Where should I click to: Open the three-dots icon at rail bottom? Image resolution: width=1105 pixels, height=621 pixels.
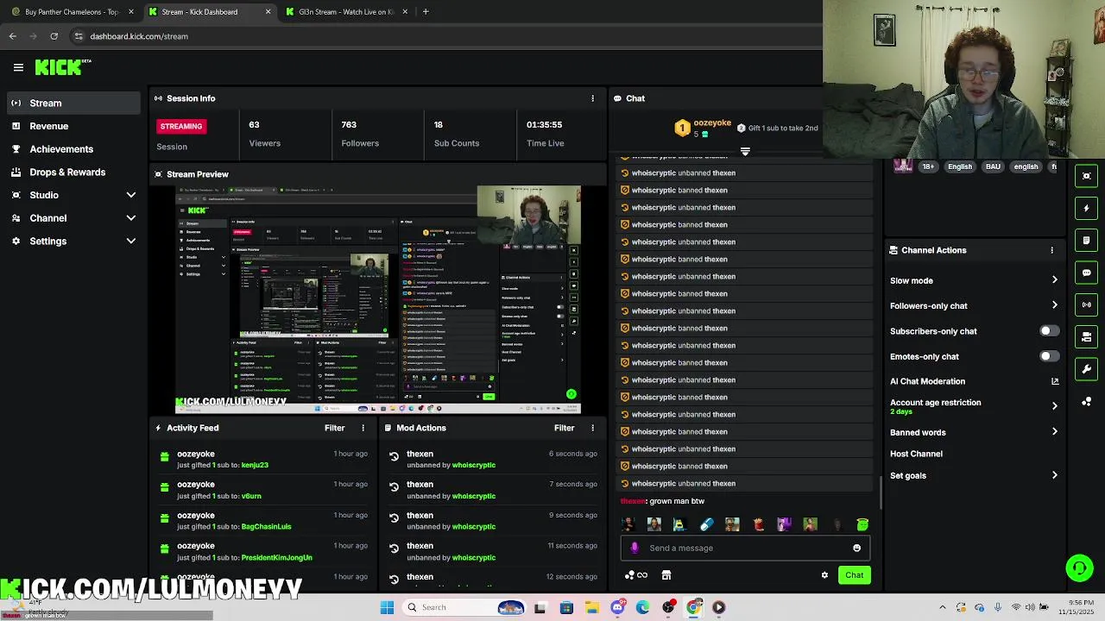tap(1086, 401)
